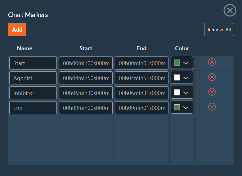Click the orange Add button
The height and width of the screenshot is (176, 242).
[x=17, y=30]
